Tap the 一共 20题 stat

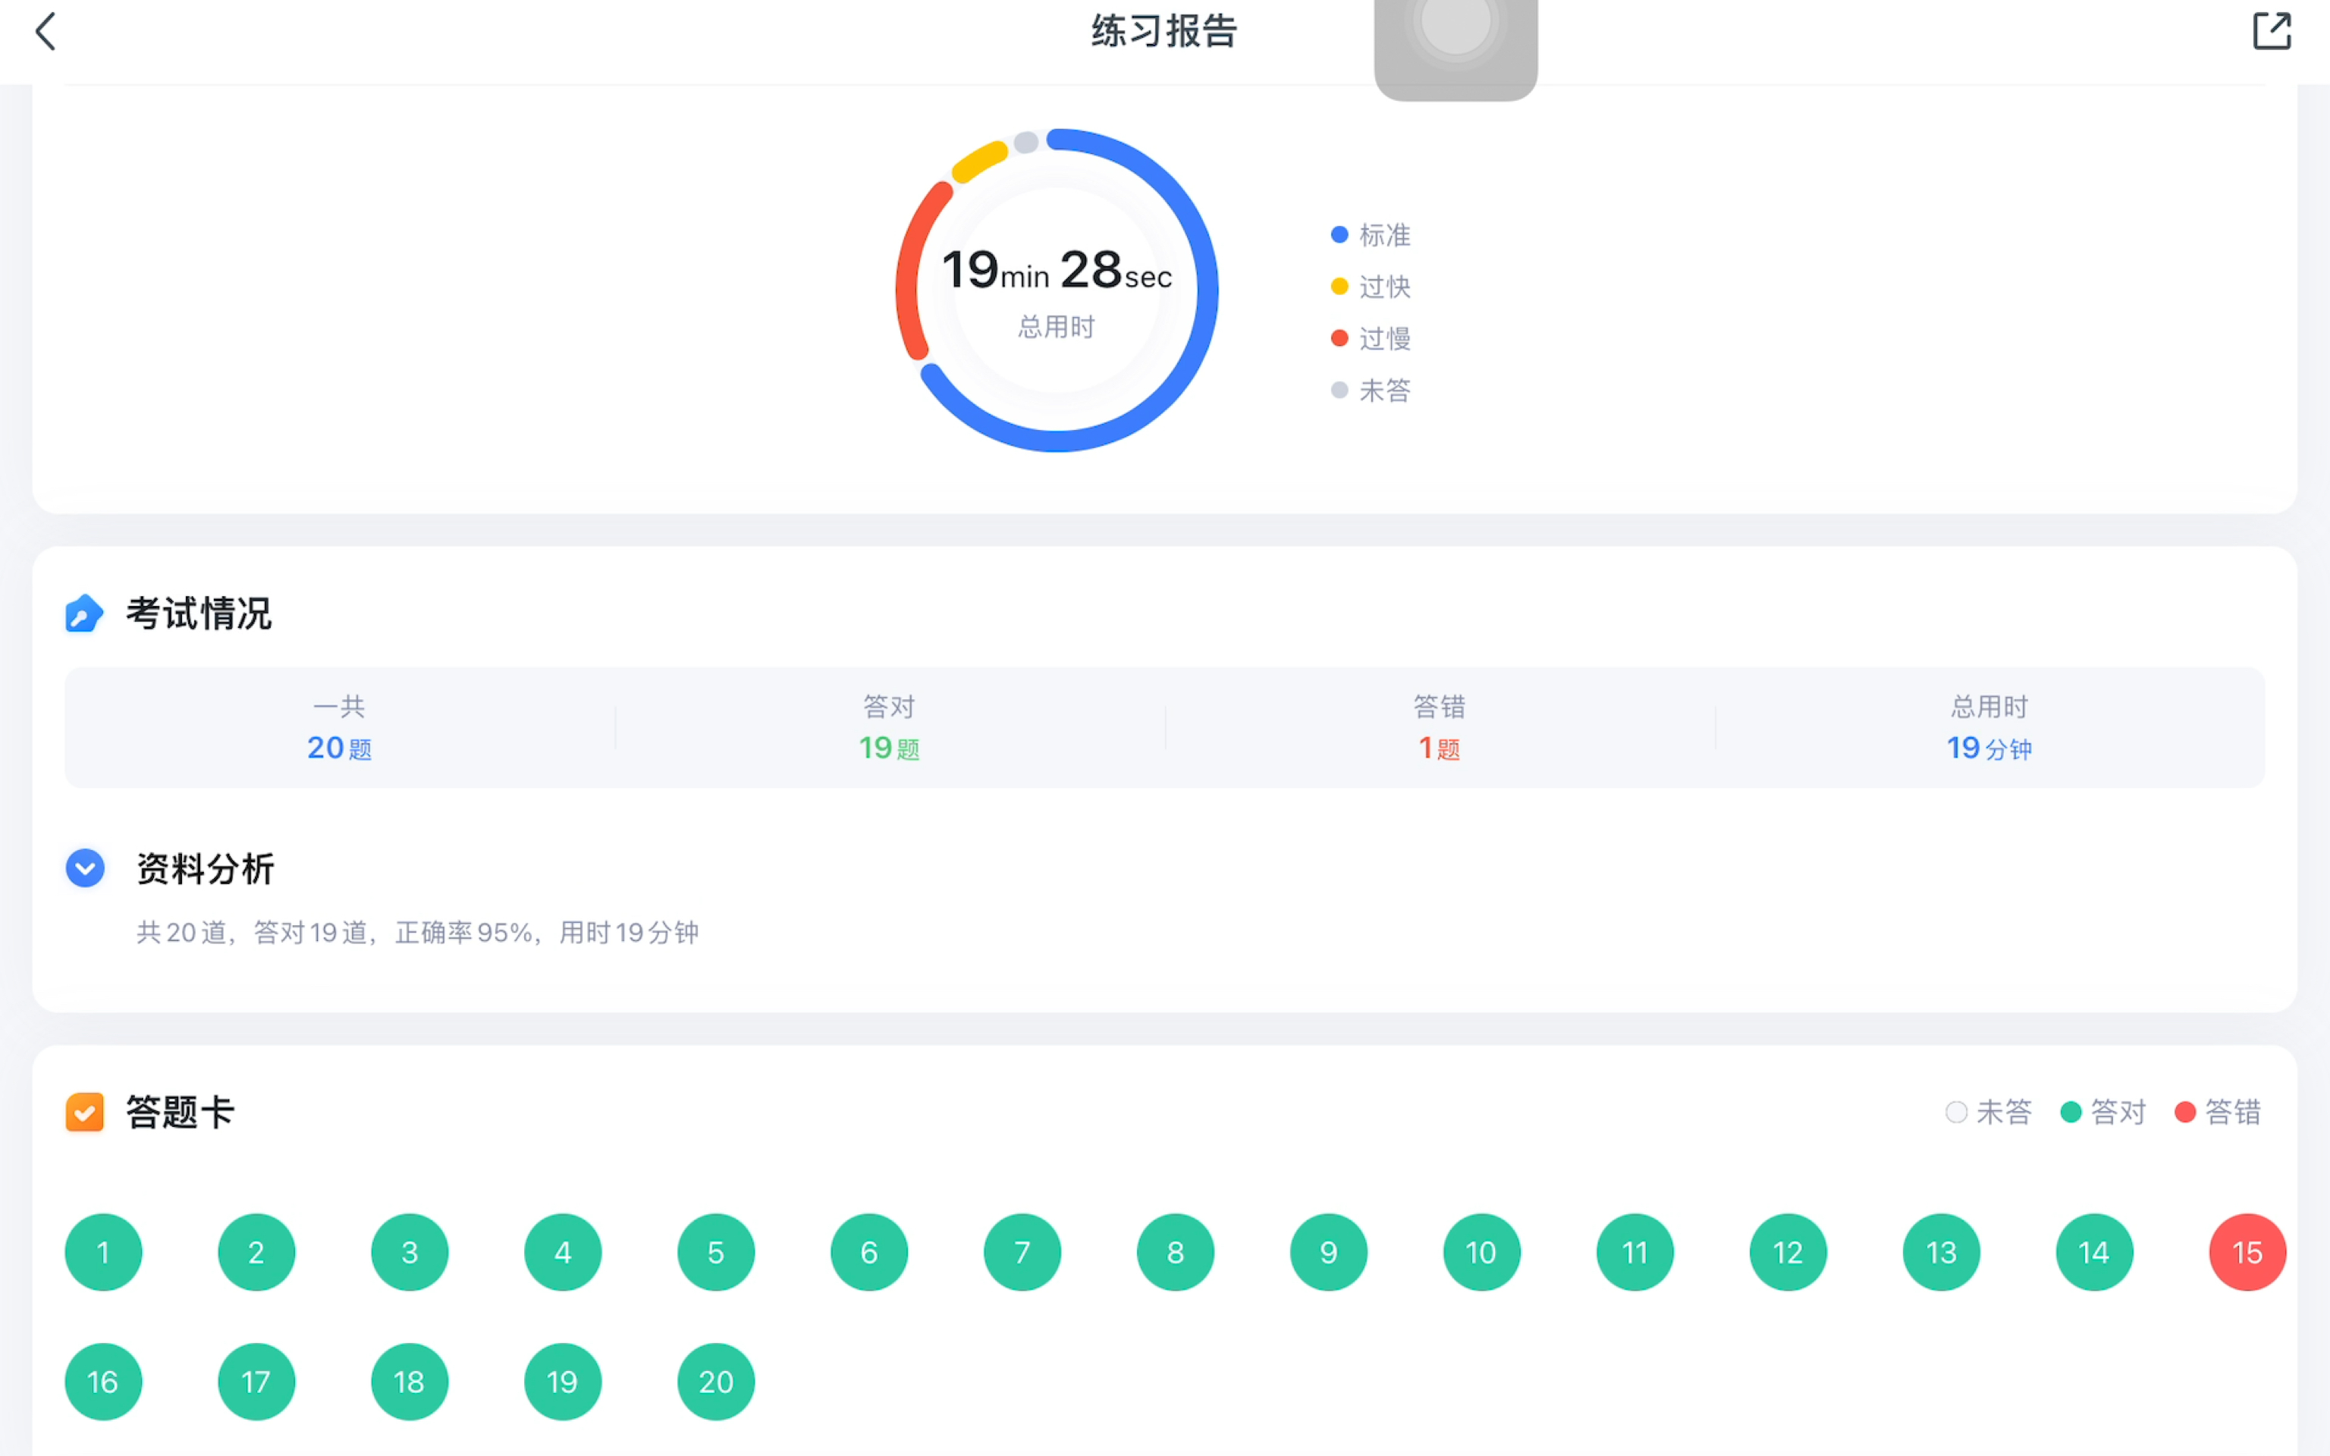(339, 727)
